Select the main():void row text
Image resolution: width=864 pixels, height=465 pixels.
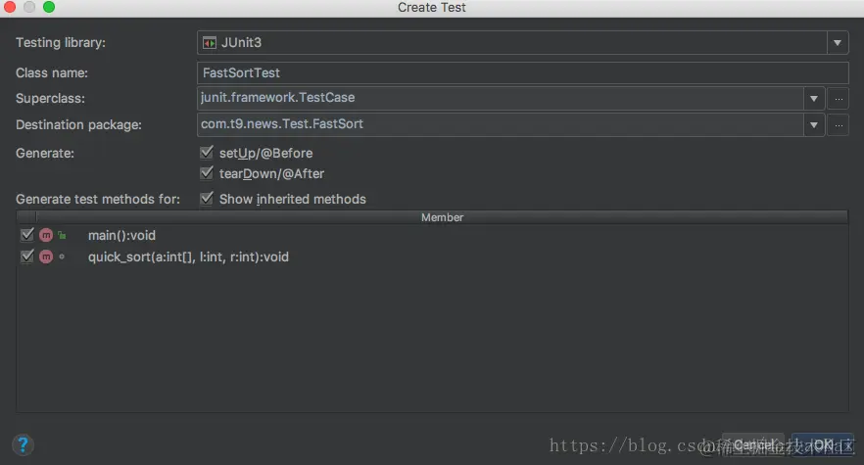point(121,235)
